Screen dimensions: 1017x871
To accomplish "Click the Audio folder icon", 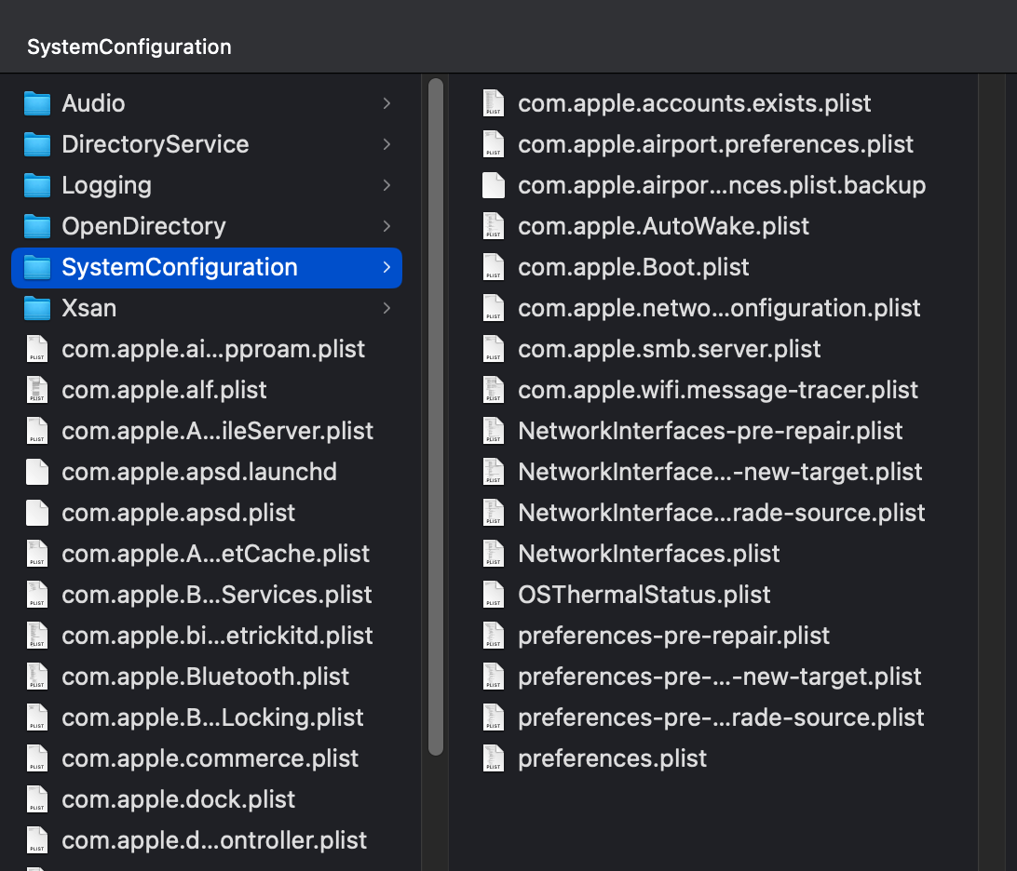I will point(37,103).
